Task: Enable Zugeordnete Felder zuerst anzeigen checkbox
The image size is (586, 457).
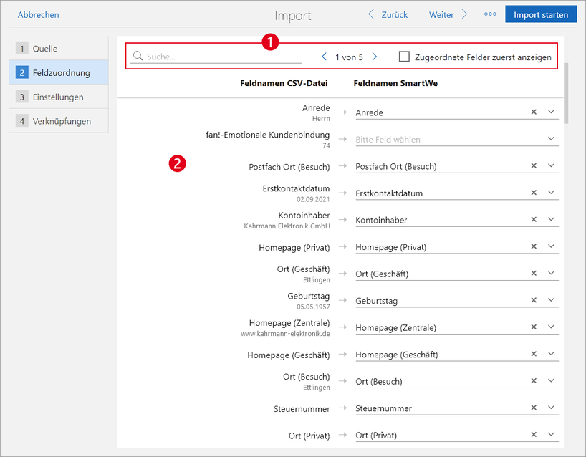Action: tap(405, 57)
